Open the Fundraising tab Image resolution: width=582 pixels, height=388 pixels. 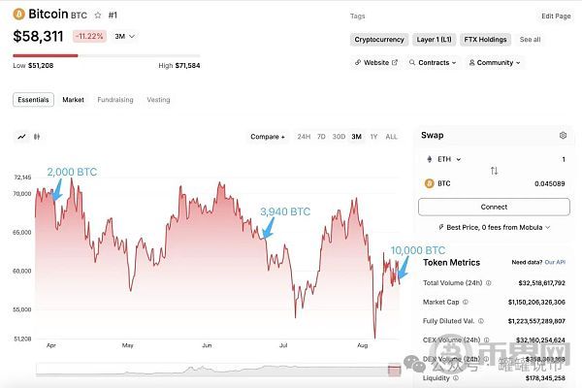point(115,100)
